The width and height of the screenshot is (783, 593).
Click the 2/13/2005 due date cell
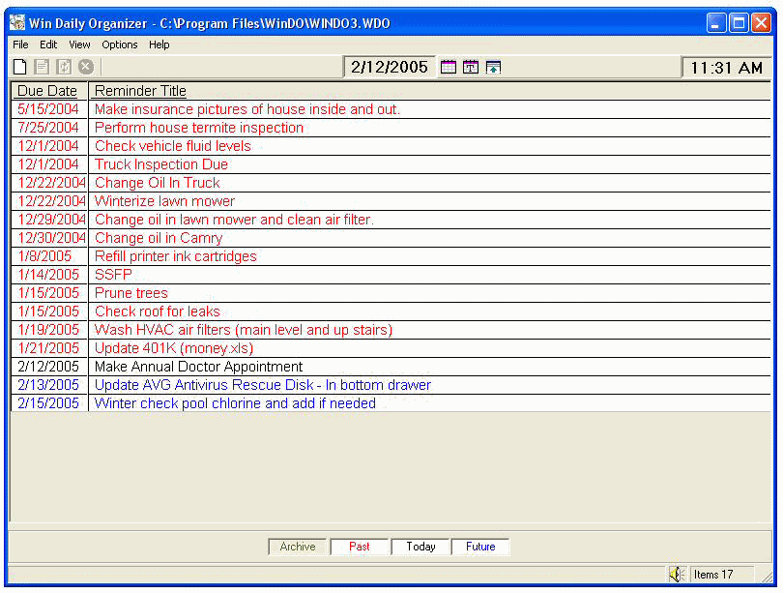(48, 385)
